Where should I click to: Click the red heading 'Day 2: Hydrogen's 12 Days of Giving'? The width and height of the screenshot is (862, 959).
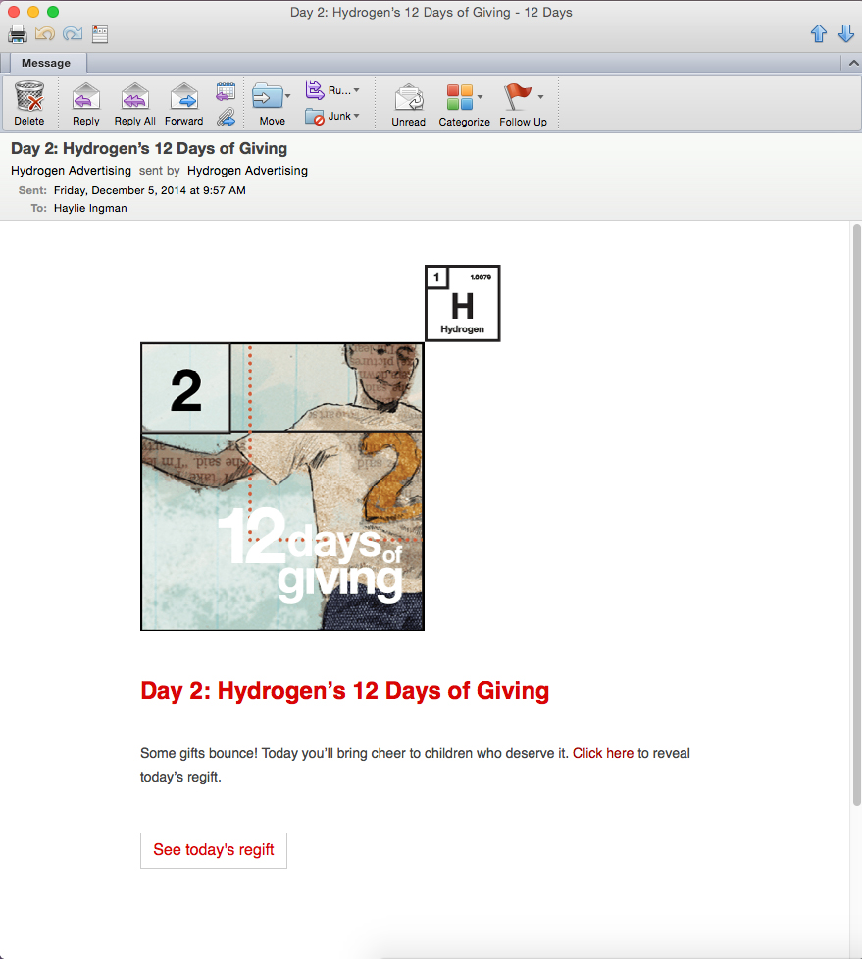pos(344,690)
